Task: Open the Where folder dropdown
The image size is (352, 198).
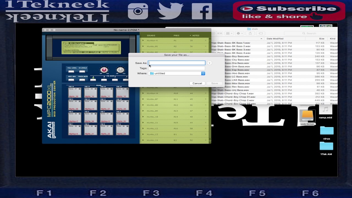Action: click(x=177, y=73)
